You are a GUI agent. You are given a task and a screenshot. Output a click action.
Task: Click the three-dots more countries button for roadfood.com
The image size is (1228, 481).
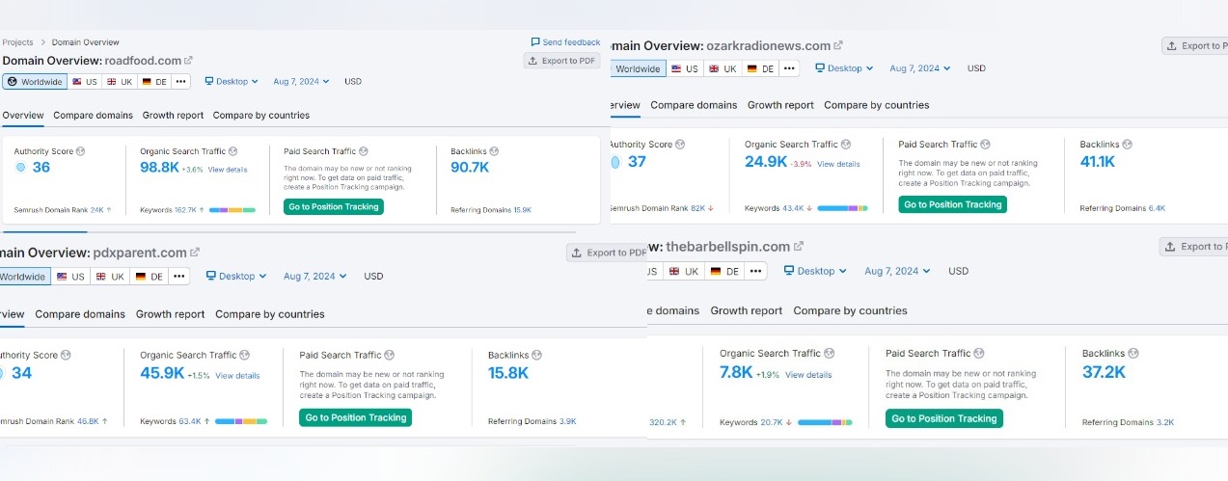tap(180, 82)
